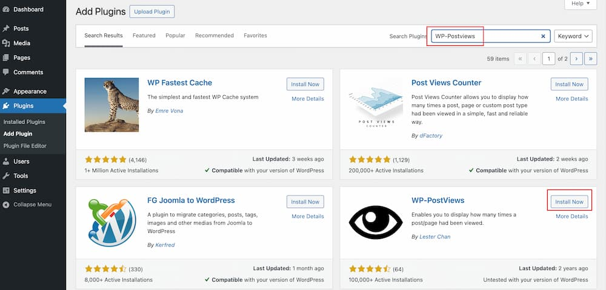The height and width of the screenshot is (290, 606).
Task: Click the Appearance paintbrush icon
Action: coord(6,91)
